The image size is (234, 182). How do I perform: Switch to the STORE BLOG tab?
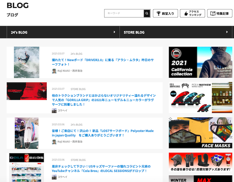[176, 32]
